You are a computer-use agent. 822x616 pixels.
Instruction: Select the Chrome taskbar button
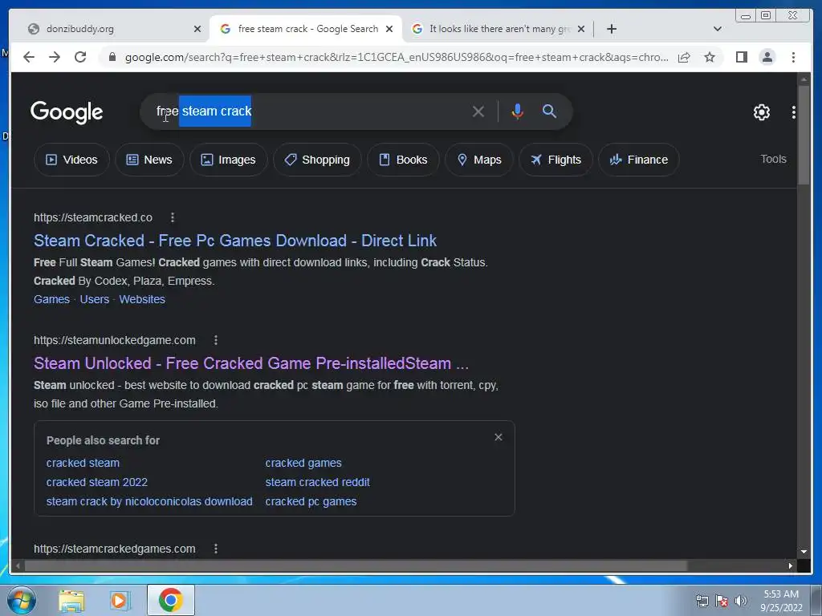click(170, 600)
